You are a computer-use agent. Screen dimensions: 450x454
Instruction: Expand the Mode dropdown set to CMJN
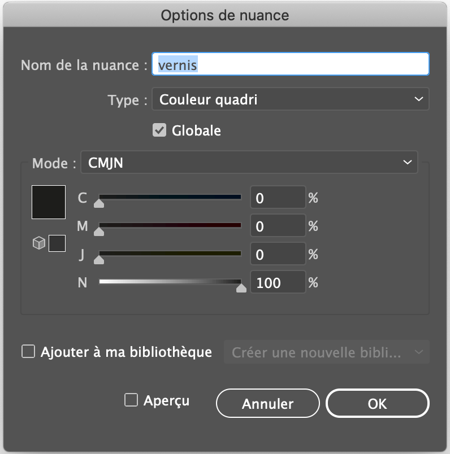249,163
